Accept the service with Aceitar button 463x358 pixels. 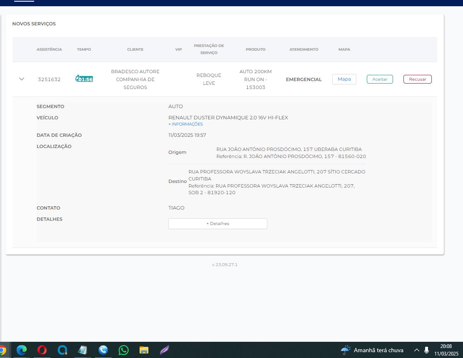379,79
